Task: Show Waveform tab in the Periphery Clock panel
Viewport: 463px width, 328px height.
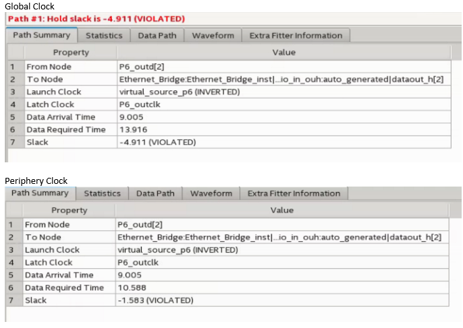Action: [211, 193]
